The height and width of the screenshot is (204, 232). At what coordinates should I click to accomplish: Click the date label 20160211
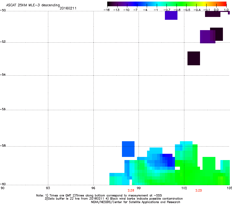(x=68, y=8)
